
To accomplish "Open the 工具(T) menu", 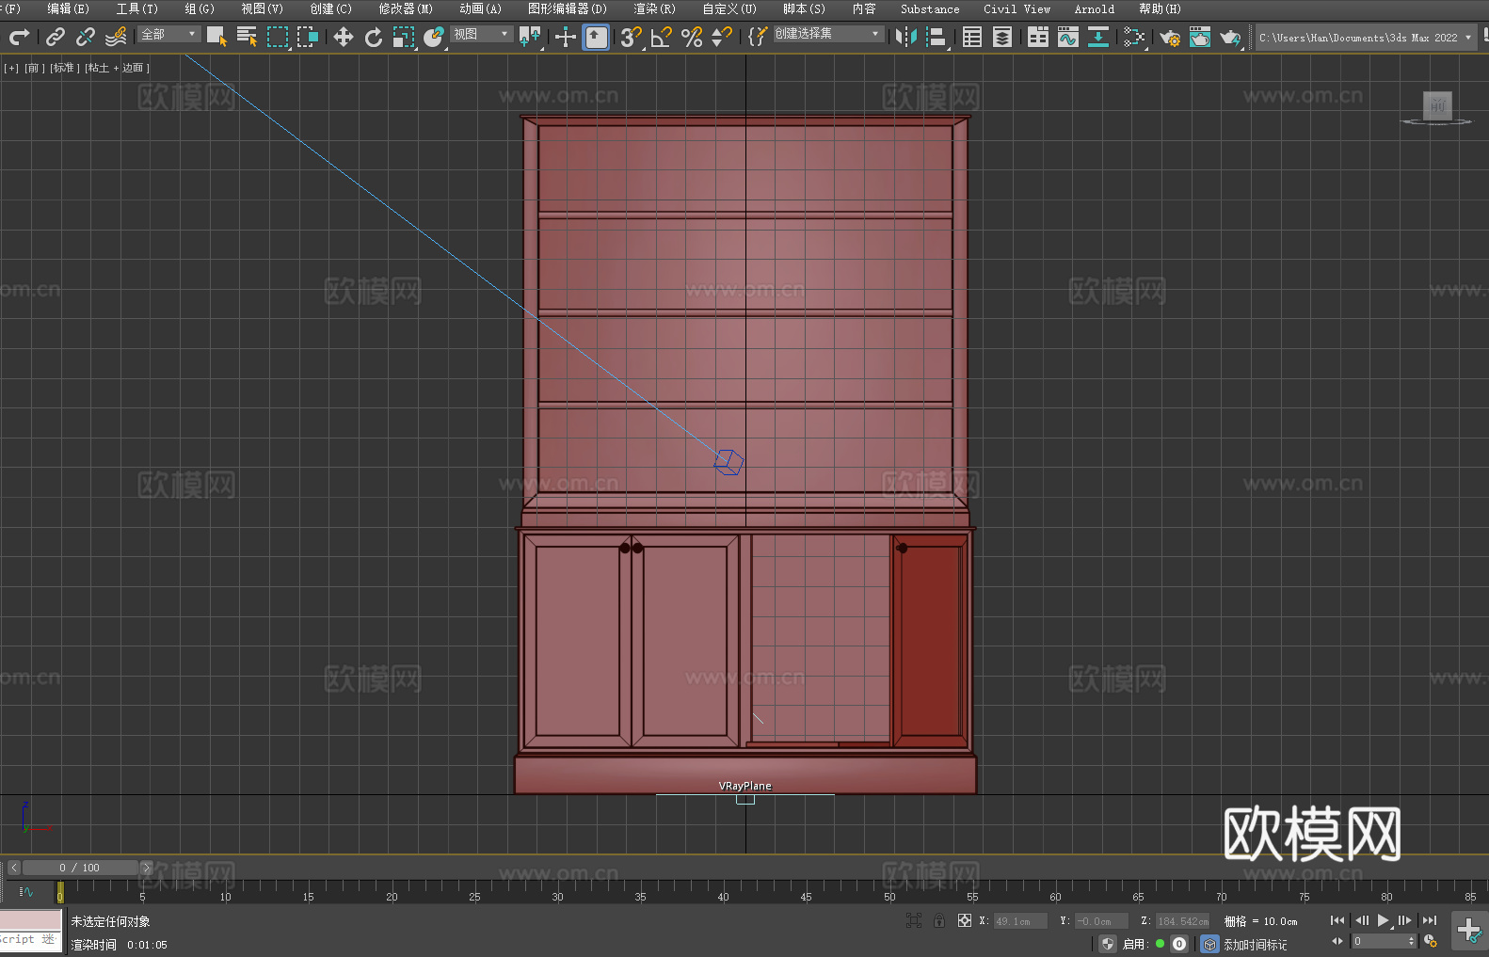I will click(x=137, y=8).
